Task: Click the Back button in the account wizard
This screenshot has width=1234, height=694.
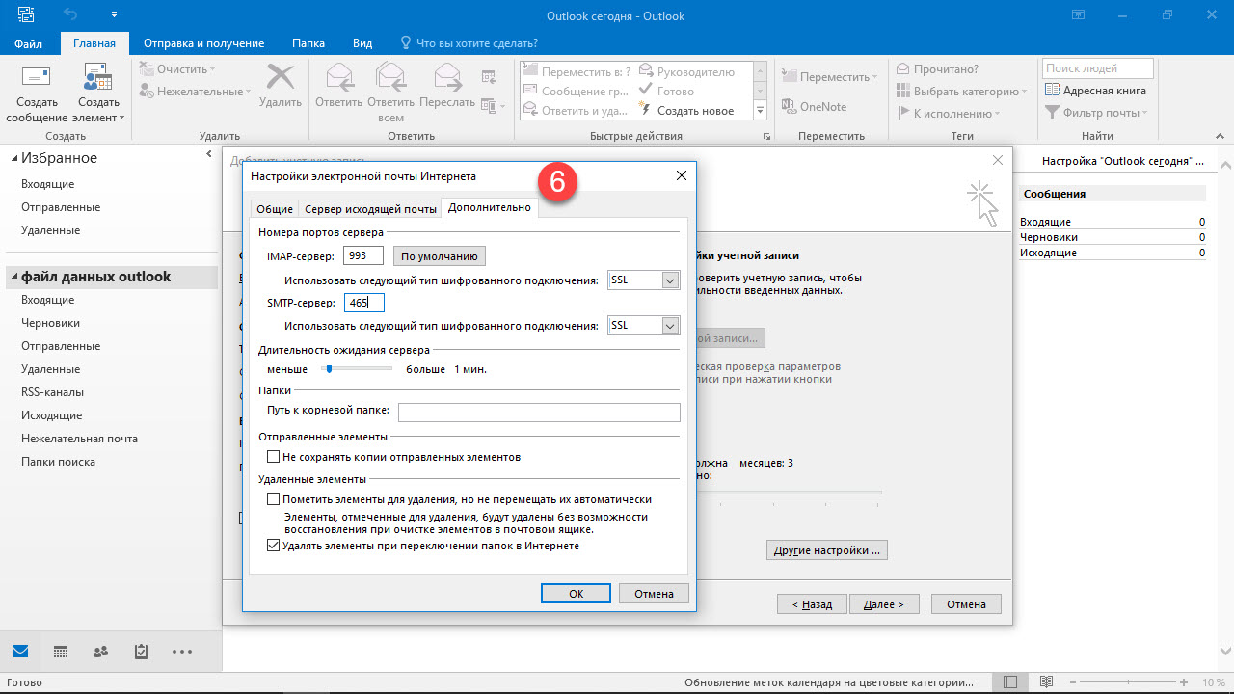Action: click(812, 604)
